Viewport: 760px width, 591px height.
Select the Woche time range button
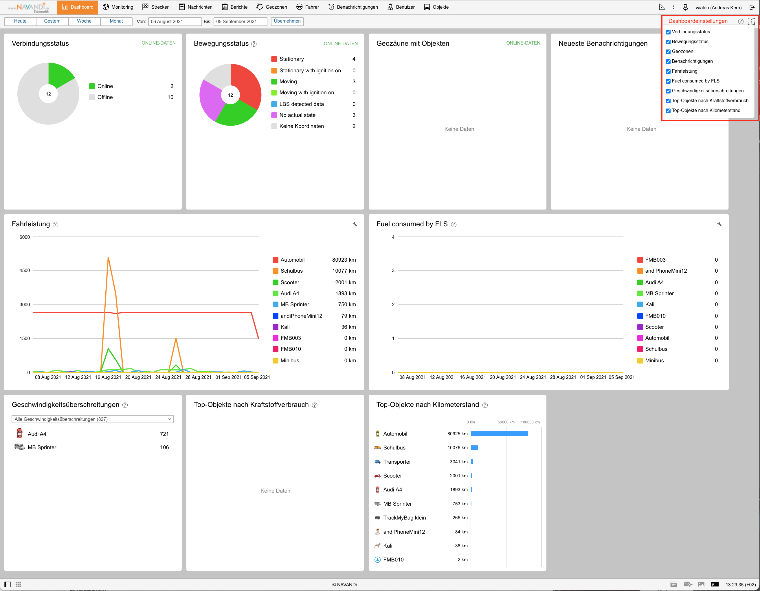[x=84, y=21]
